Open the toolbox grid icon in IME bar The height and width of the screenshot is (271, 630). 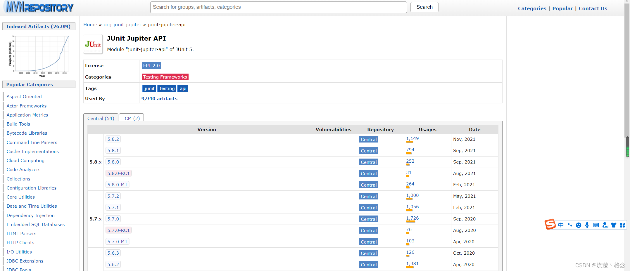tap(622, 225)
